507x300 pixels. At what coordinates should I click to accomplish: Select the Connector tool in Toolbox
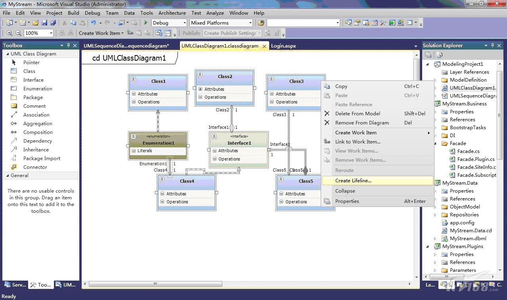click(x=42, y=167)
